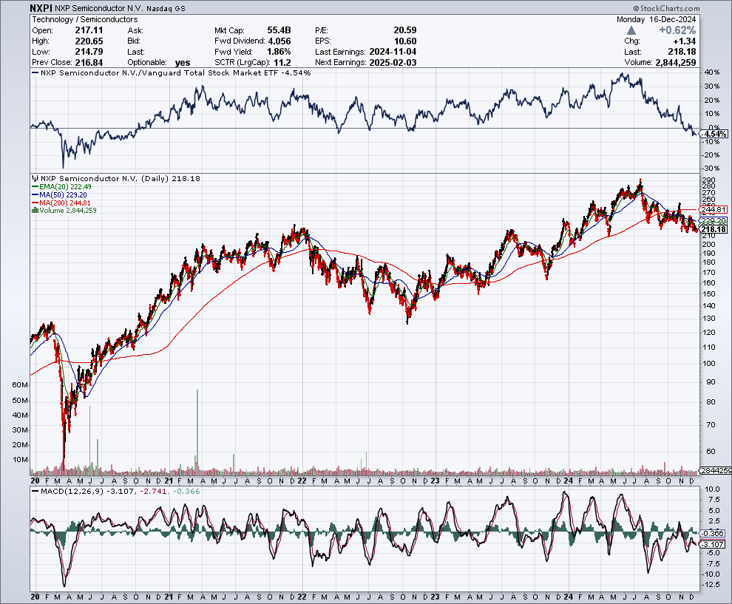Select the Mkt Cap value 55.4B
Screen dimensions: 732x604
(279, 30)
